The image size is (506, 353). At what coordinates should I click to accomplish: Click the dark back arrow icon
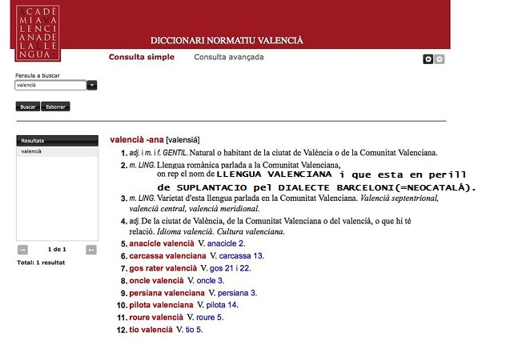(428, 59)
